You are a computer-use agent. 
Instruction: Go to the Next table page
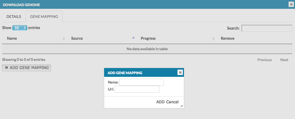point(284,60)
